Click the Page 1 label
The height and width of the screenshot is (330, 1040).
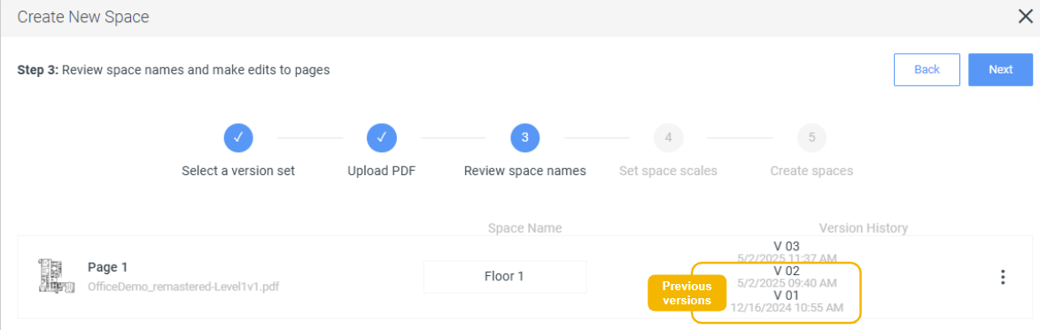(107, 267)
